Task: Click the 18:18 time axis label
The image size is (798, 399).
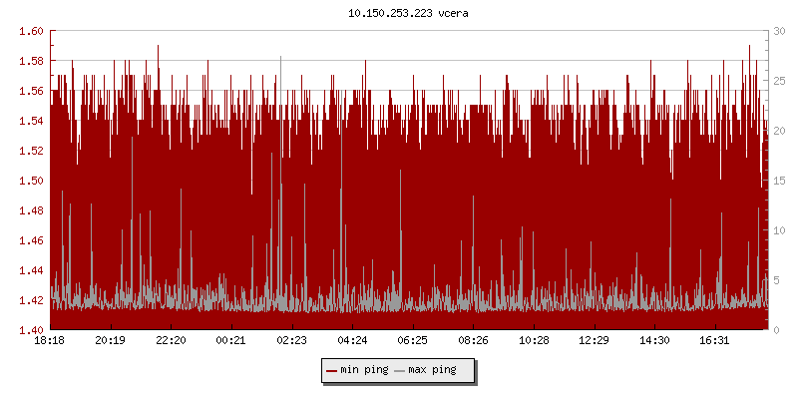Action: (50, 341)
